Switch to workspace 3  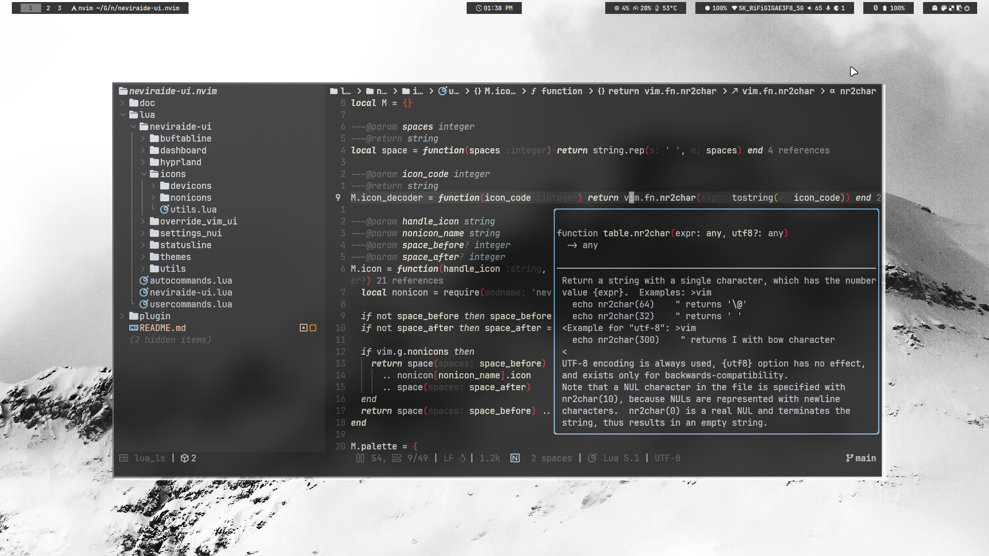coord(59,8)
